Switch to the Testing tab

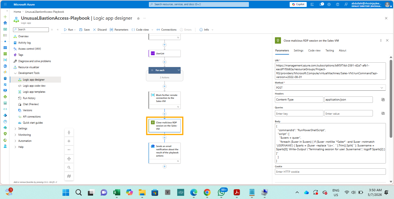point(330,51)
